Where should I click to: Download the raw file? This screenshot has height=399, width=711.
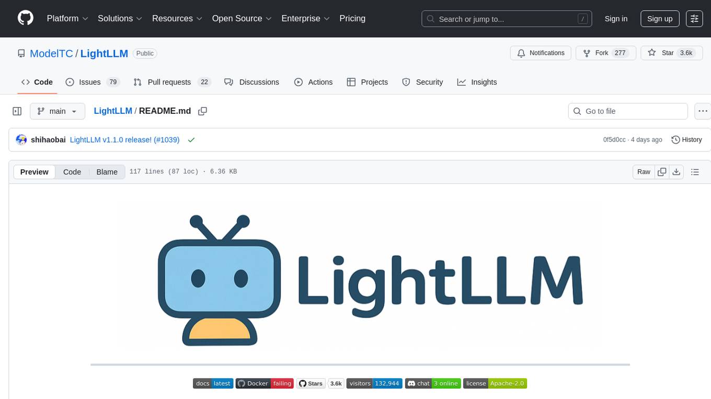676,172
